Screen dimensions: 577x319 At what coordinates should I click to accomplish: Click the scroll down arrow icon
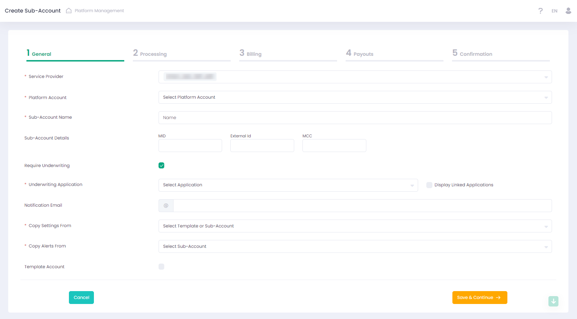point(553,301)
